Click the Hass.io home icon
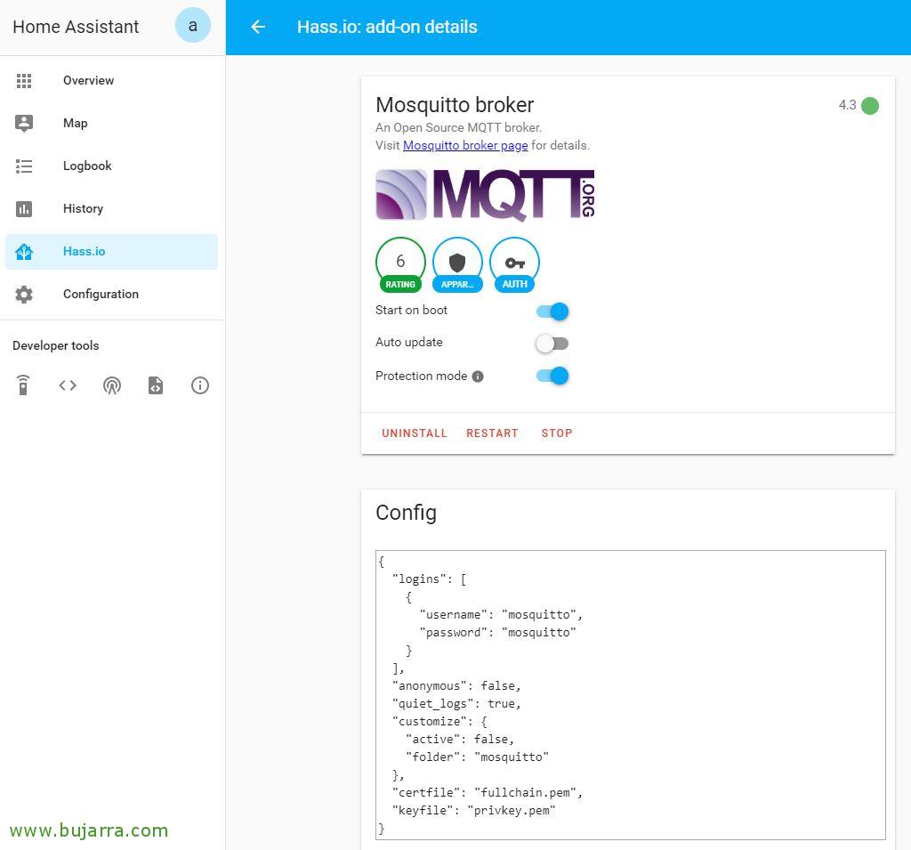This screenshot has height=850, width=911. (x=24, y=252)
